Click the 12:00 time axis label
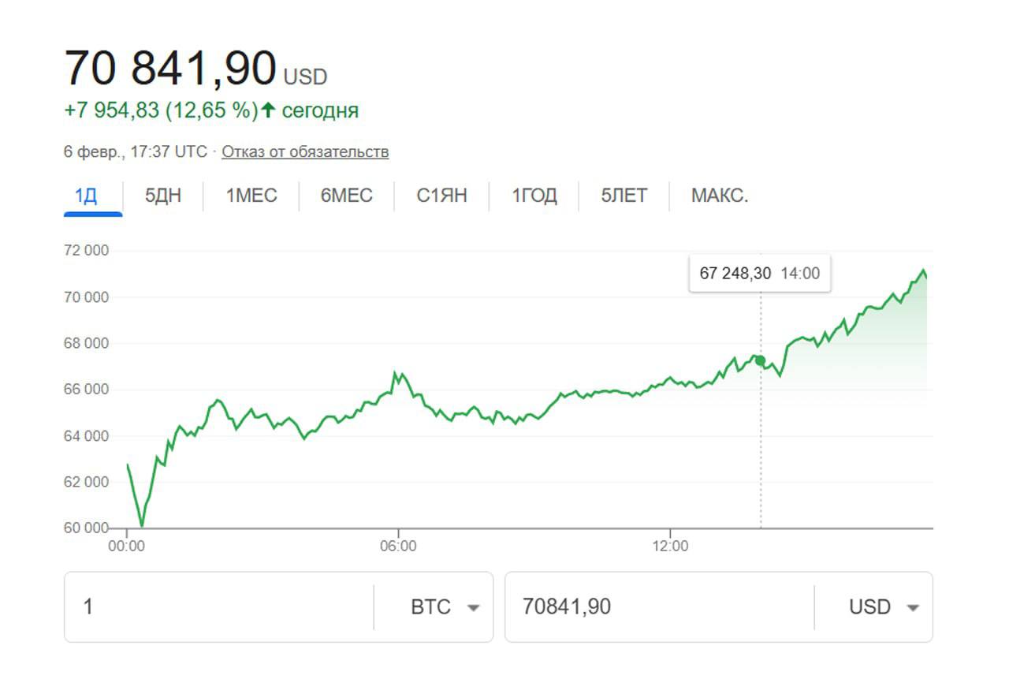Viewport: 1009px width, 694px height. pos(669,545)
